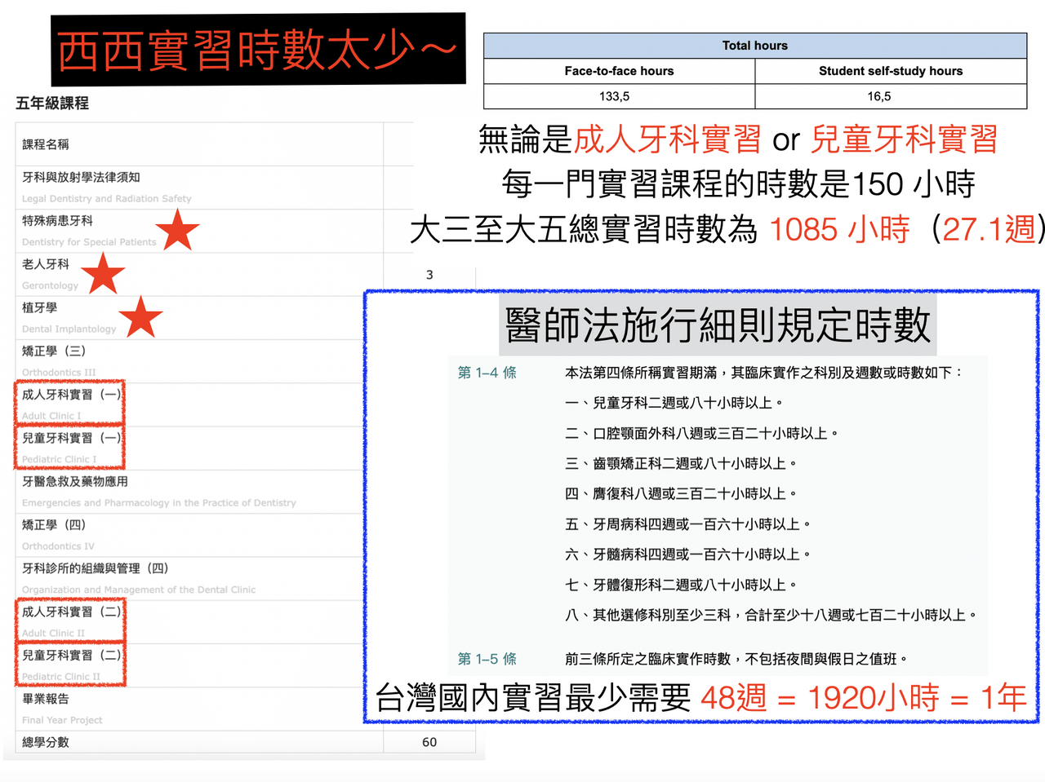Click the 總學分數 total credits value 60
Screen dimensions: 1045x782
coord(429,742)
